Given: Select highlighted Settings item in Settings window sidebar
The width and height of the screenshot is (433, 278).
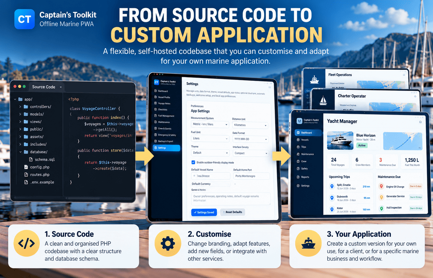Looking at the screenshot, I should pos(167,148).
